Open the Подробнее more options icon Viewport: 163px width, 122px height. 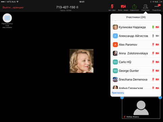click(157, 6)
